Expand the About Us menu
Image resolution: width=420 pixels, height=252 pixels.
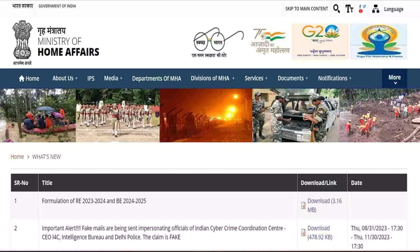(65, 78)
